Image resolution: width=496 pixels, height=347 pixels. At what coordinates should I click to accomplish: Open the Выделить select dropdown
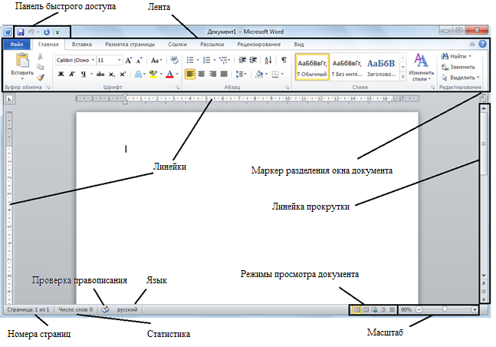click(x=460, y=78)
